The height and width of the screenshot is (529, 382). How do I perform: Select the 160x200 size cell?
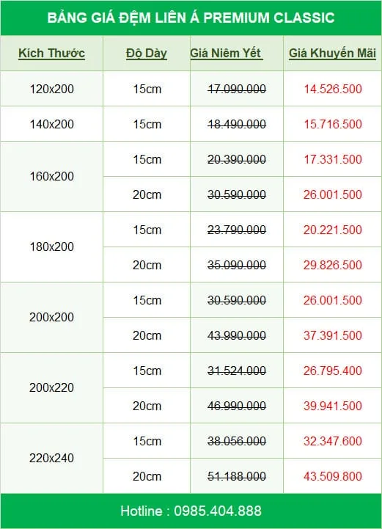click(x=51, y=176)
